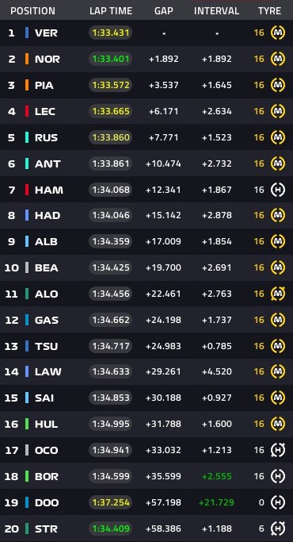Click Verstappen's medium tyre icon
The image size is (293, 542).
278,33
